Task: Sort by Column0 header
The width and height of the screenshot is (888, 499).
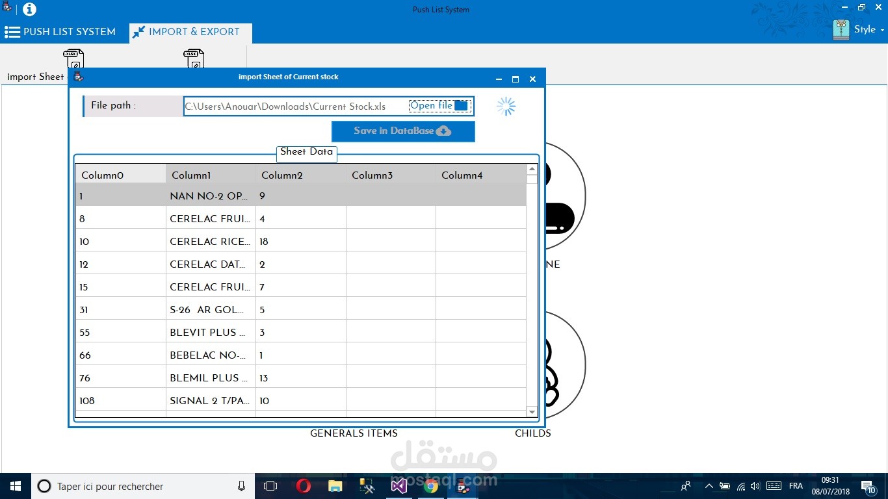Action: click(x=121, y=175)
